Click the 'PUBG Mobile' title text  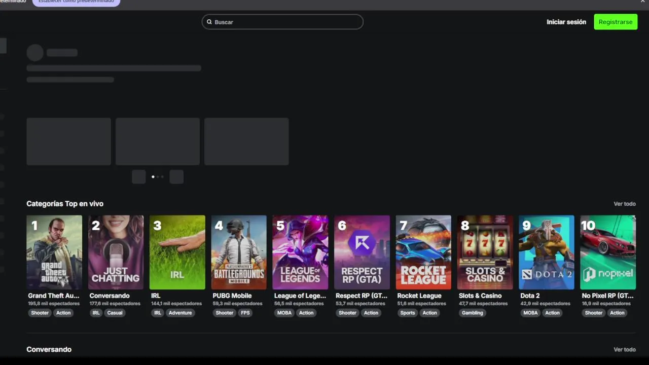pos(232,296)
